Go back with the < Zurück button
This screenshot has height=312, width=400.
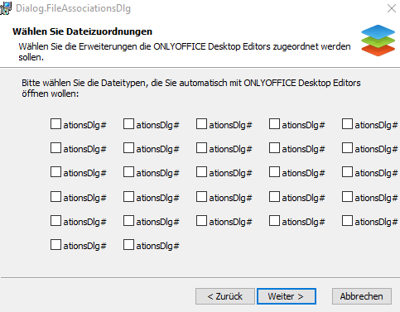coord(225,296)
